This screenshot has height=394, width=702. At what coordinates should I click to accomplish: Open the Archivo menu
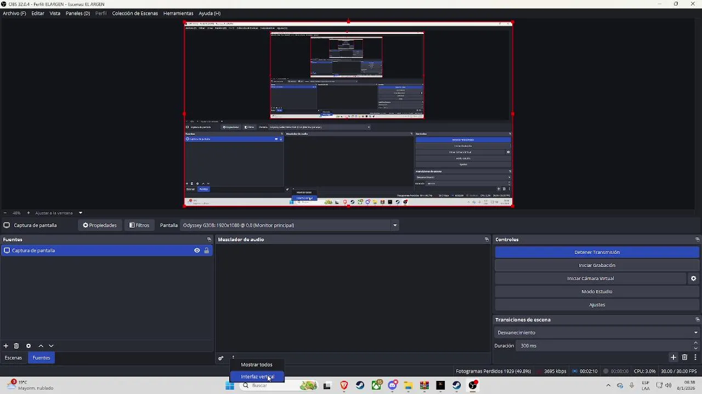14,13
